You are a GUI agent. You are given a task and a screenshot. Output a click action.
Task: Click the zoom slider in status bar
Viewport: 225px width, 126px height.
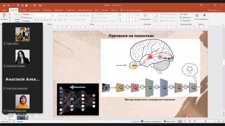(x=205, y=122)
